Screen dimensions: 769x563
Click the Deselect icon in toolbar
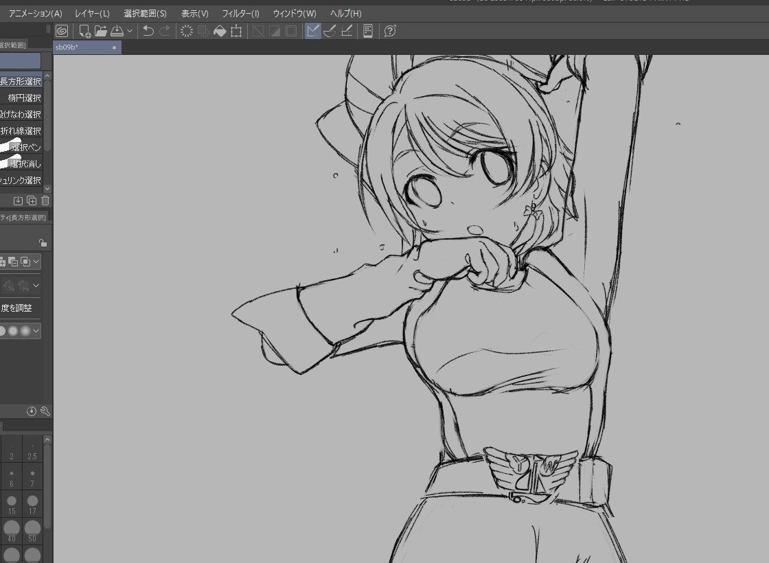[257, 32]
